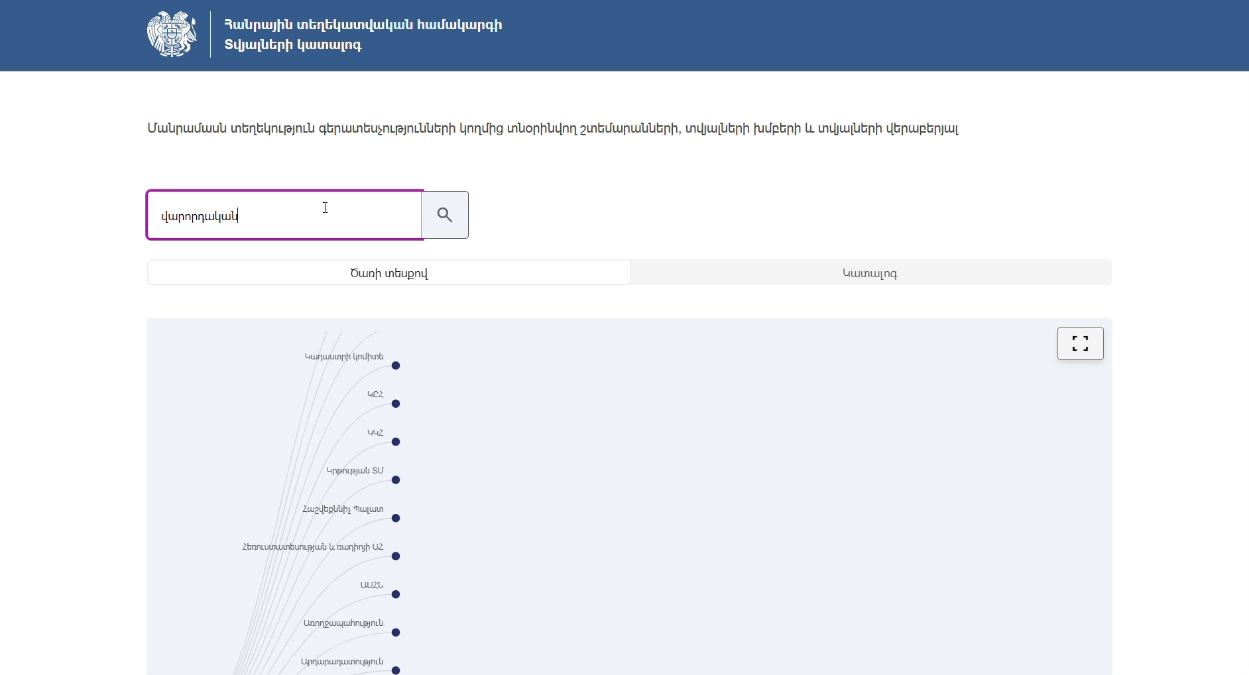Expand the ԿԸՀ node dot
This screenshot has width=1249, height=675.
pyautogui.click(x=396, y=404)
